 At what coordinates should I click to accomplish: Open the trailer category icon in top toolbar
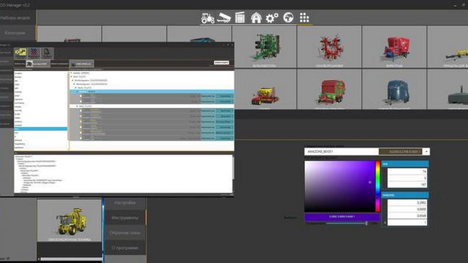[223, 18]
